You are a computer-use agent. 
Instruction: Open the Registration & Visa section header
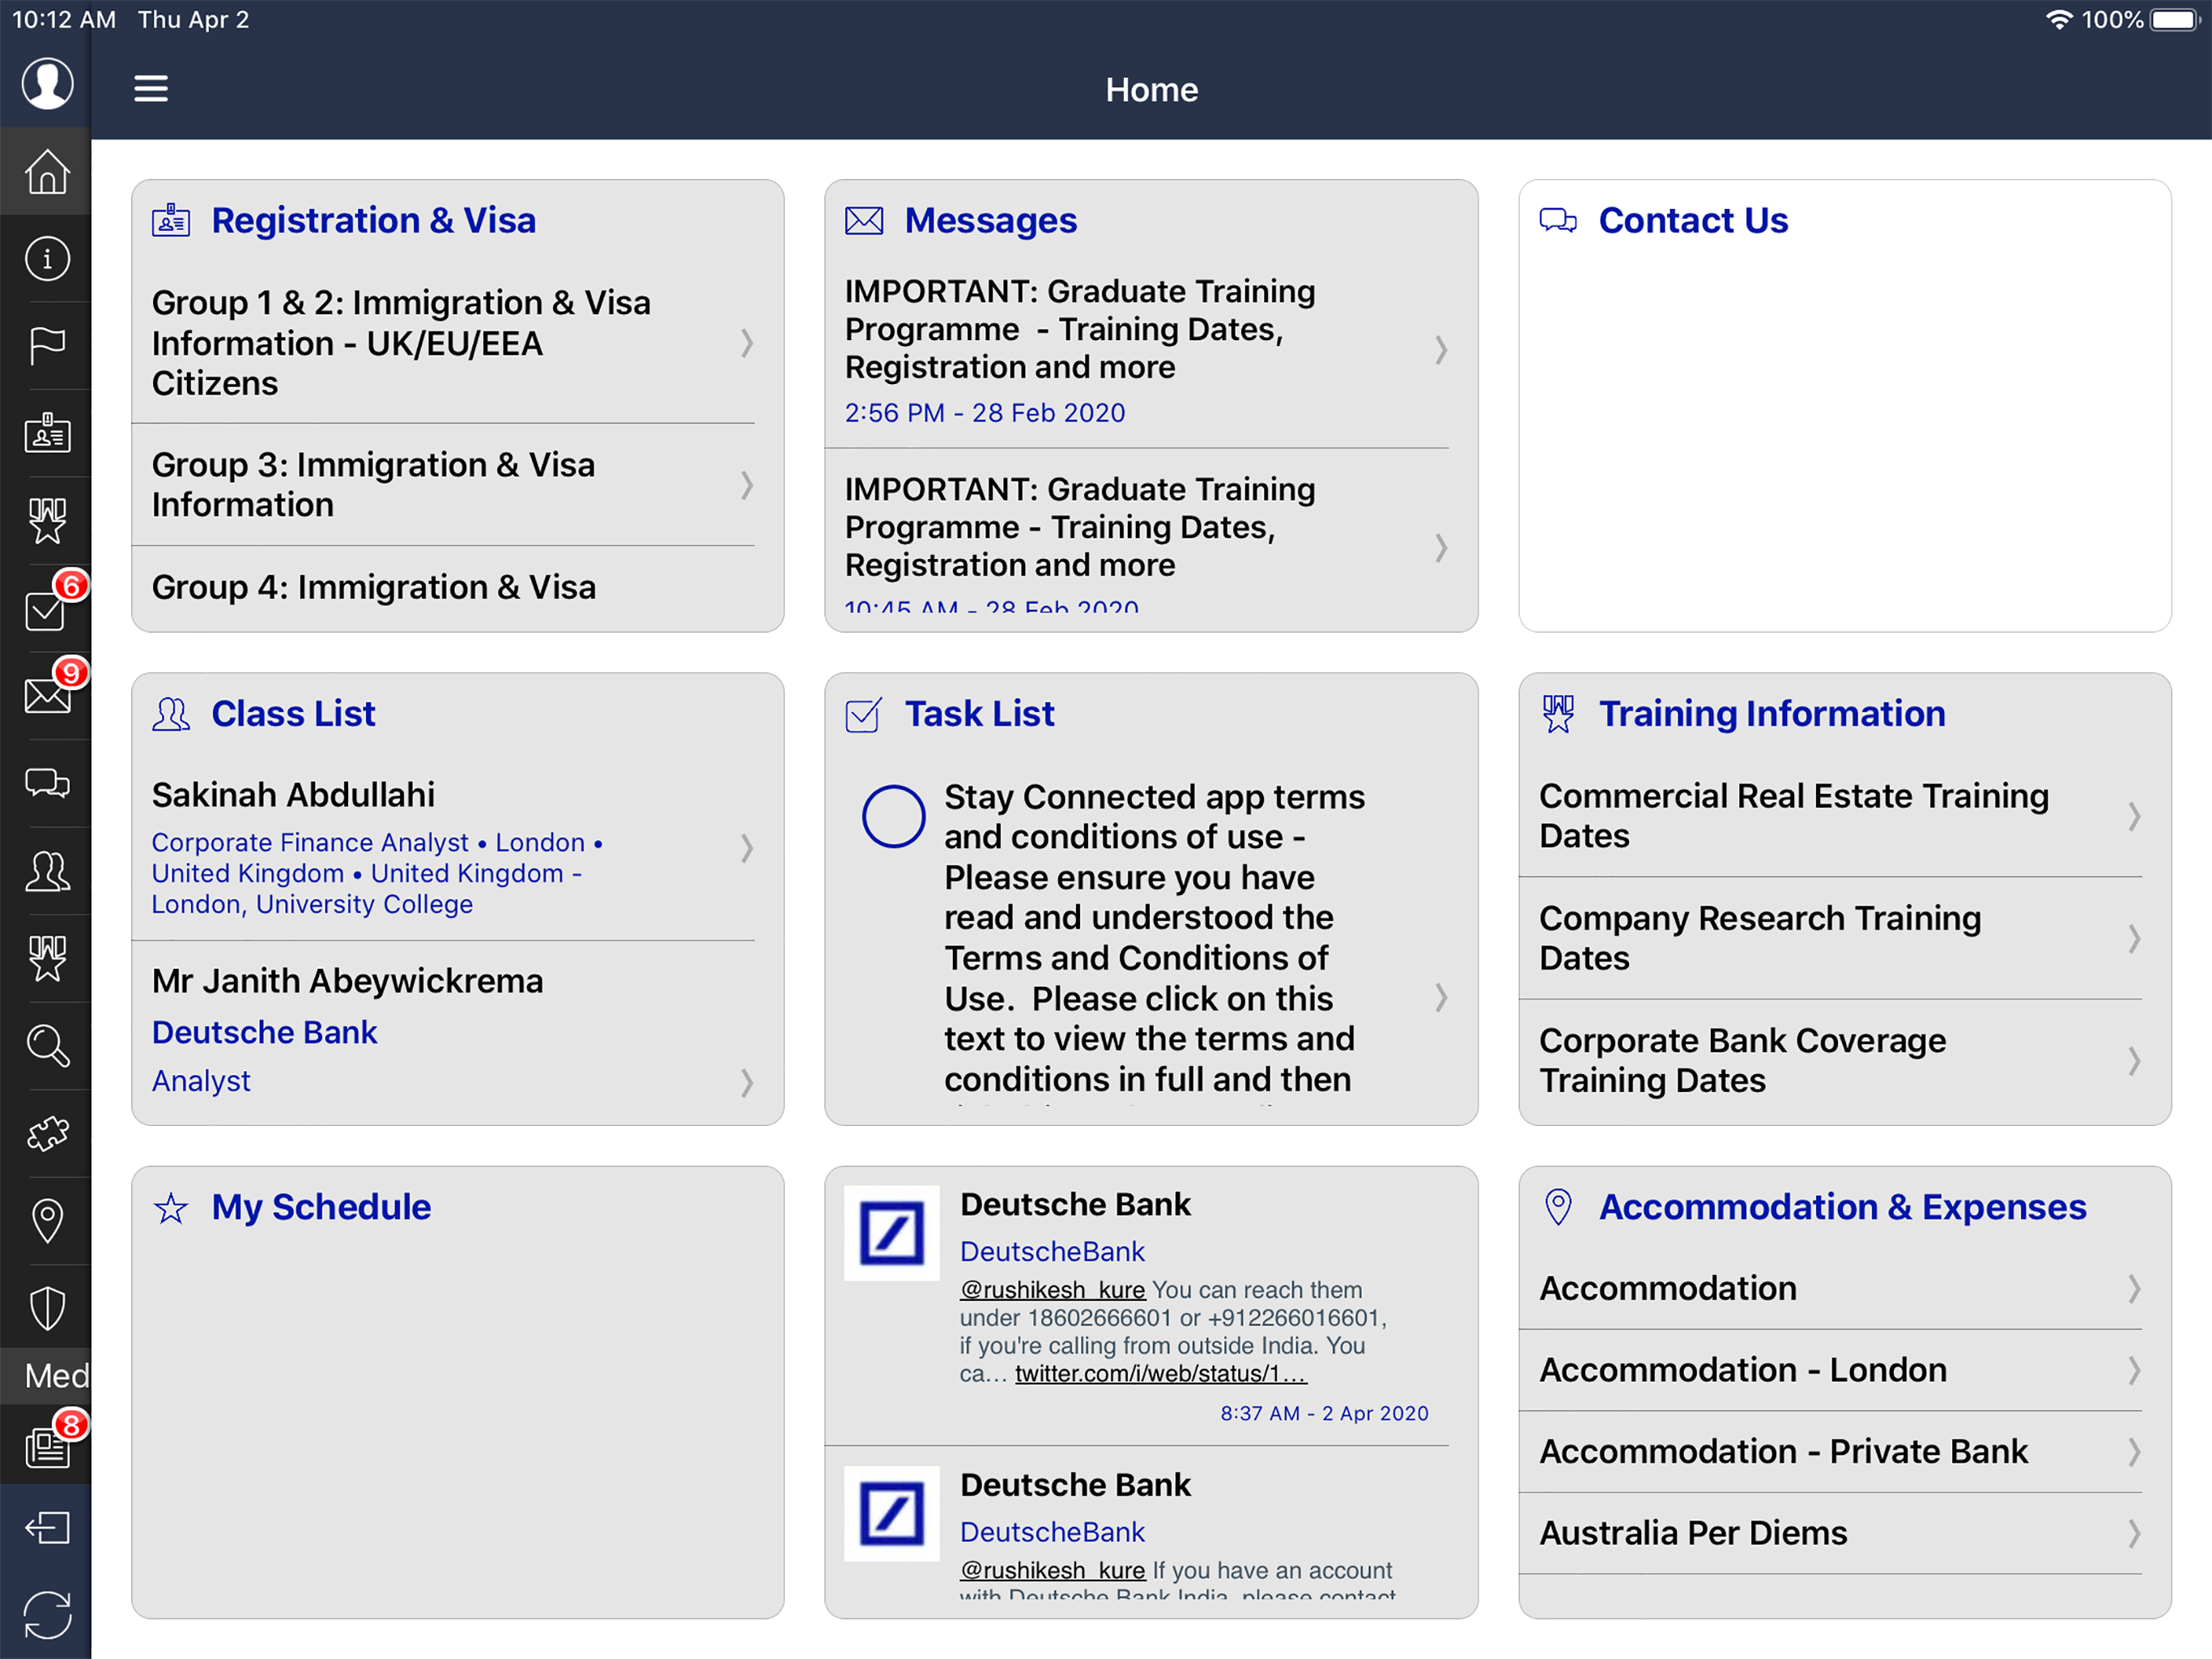pyautogui.click(x=373, y=220)
